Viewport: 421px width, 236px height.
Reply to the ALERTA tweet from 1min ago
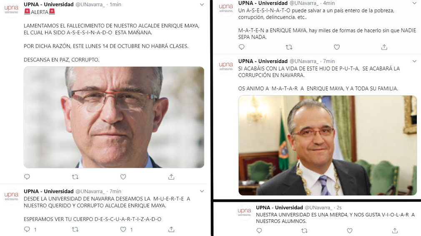point(27,177)
